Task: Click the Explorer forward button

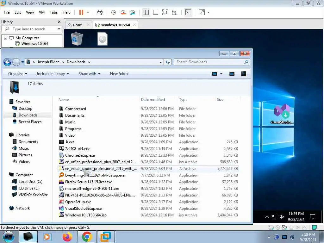Action: pos(16,62)
